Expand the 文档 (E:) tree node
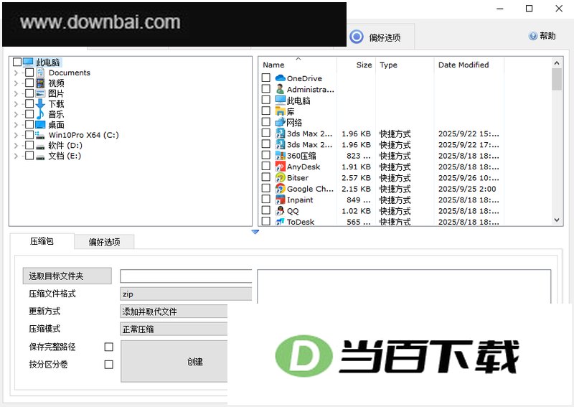 click(x=16, y=156)
